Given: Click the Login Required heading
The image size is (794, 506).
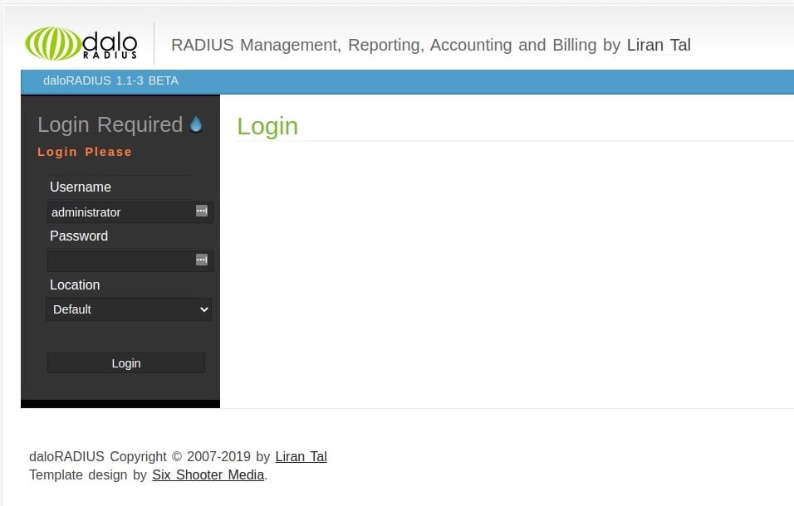Looking at the screenshot, I should [x=110, y=125].
